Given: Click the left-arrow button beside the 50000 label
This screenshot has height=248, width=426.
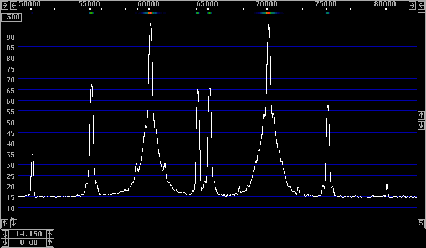Looking at the screenshot, I should (x=13, y=5).
